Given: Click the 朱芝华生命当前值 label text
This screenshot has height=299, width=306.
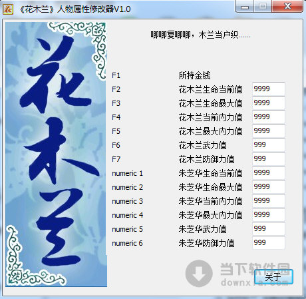Looking at the screenshot, I should (x=210, y=173).
